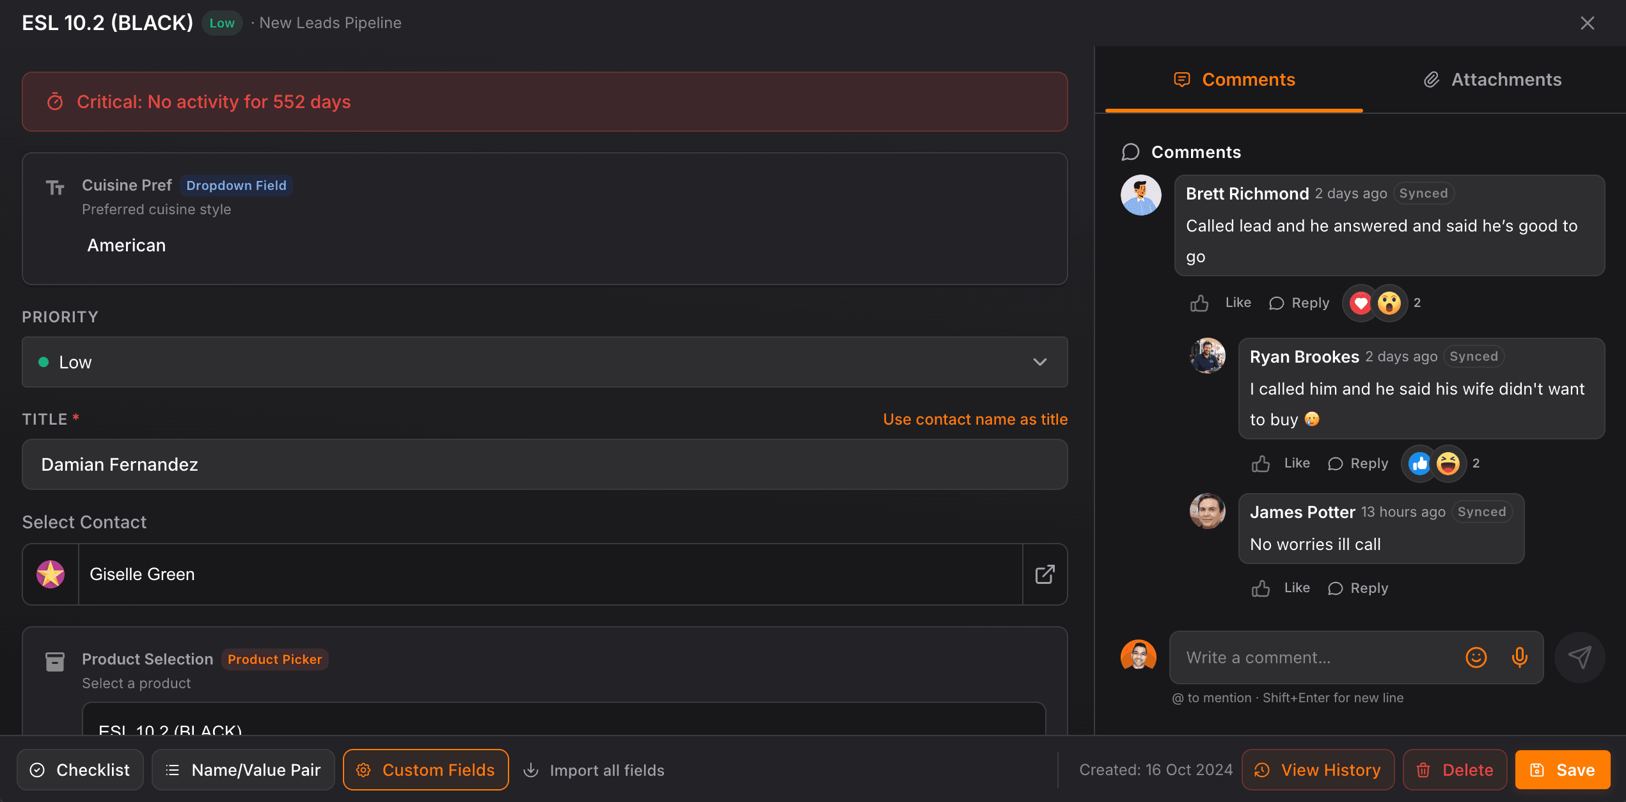Click the Save button
Screen dimensions: 1626x802
(x=1562, y=770)
